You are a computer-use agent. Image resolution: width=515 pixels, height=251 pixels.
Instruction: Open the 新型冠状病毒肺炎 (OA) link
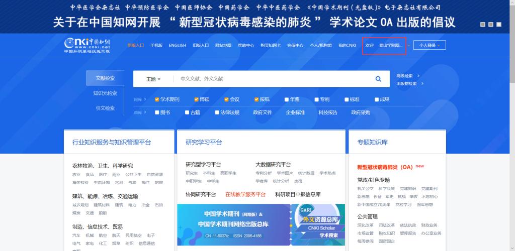385,167
